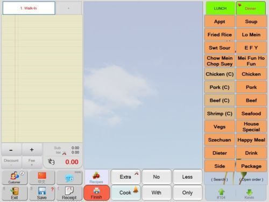
Task: Open the Szechuan category
Action: 220,140
